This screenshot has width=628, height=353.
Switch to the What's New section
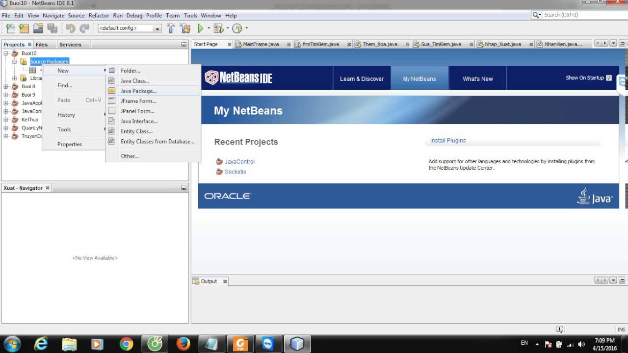tap(477, 78)
